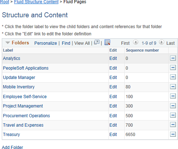Viewport: 178px width, 149px height.
Task: Click Add Folder link
Action: coord(12,147)
